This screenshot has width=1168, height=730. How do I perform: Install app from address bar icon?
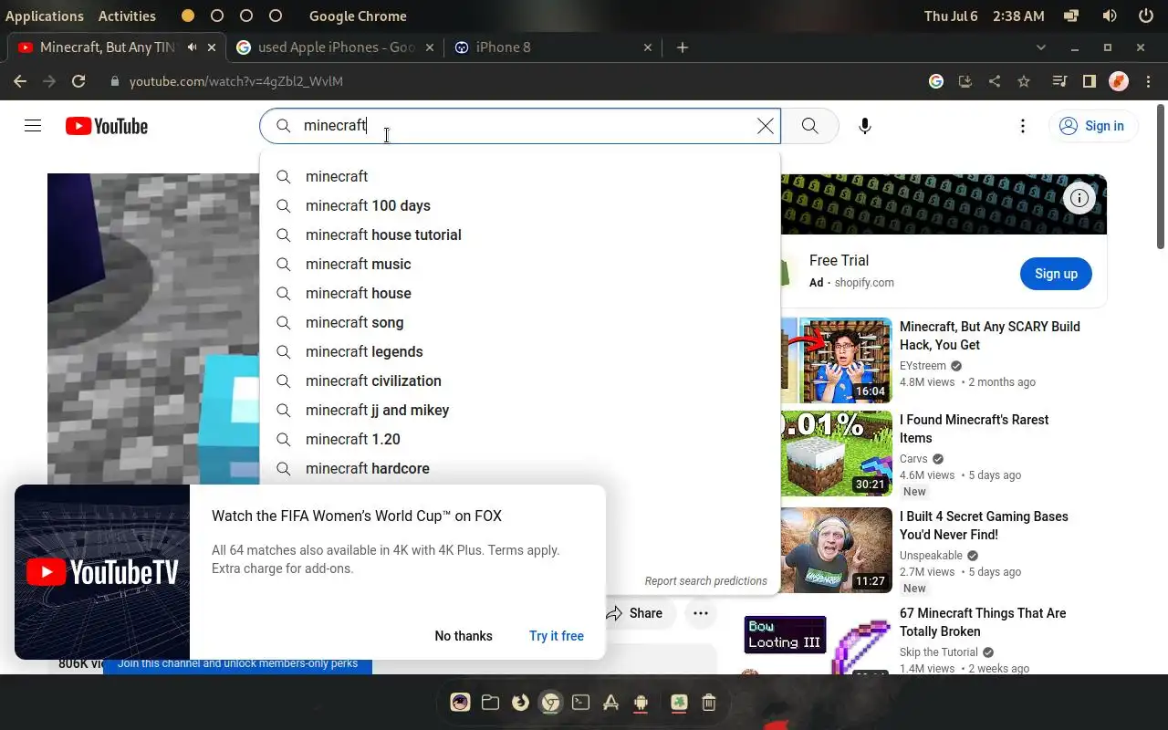(965, 81)
